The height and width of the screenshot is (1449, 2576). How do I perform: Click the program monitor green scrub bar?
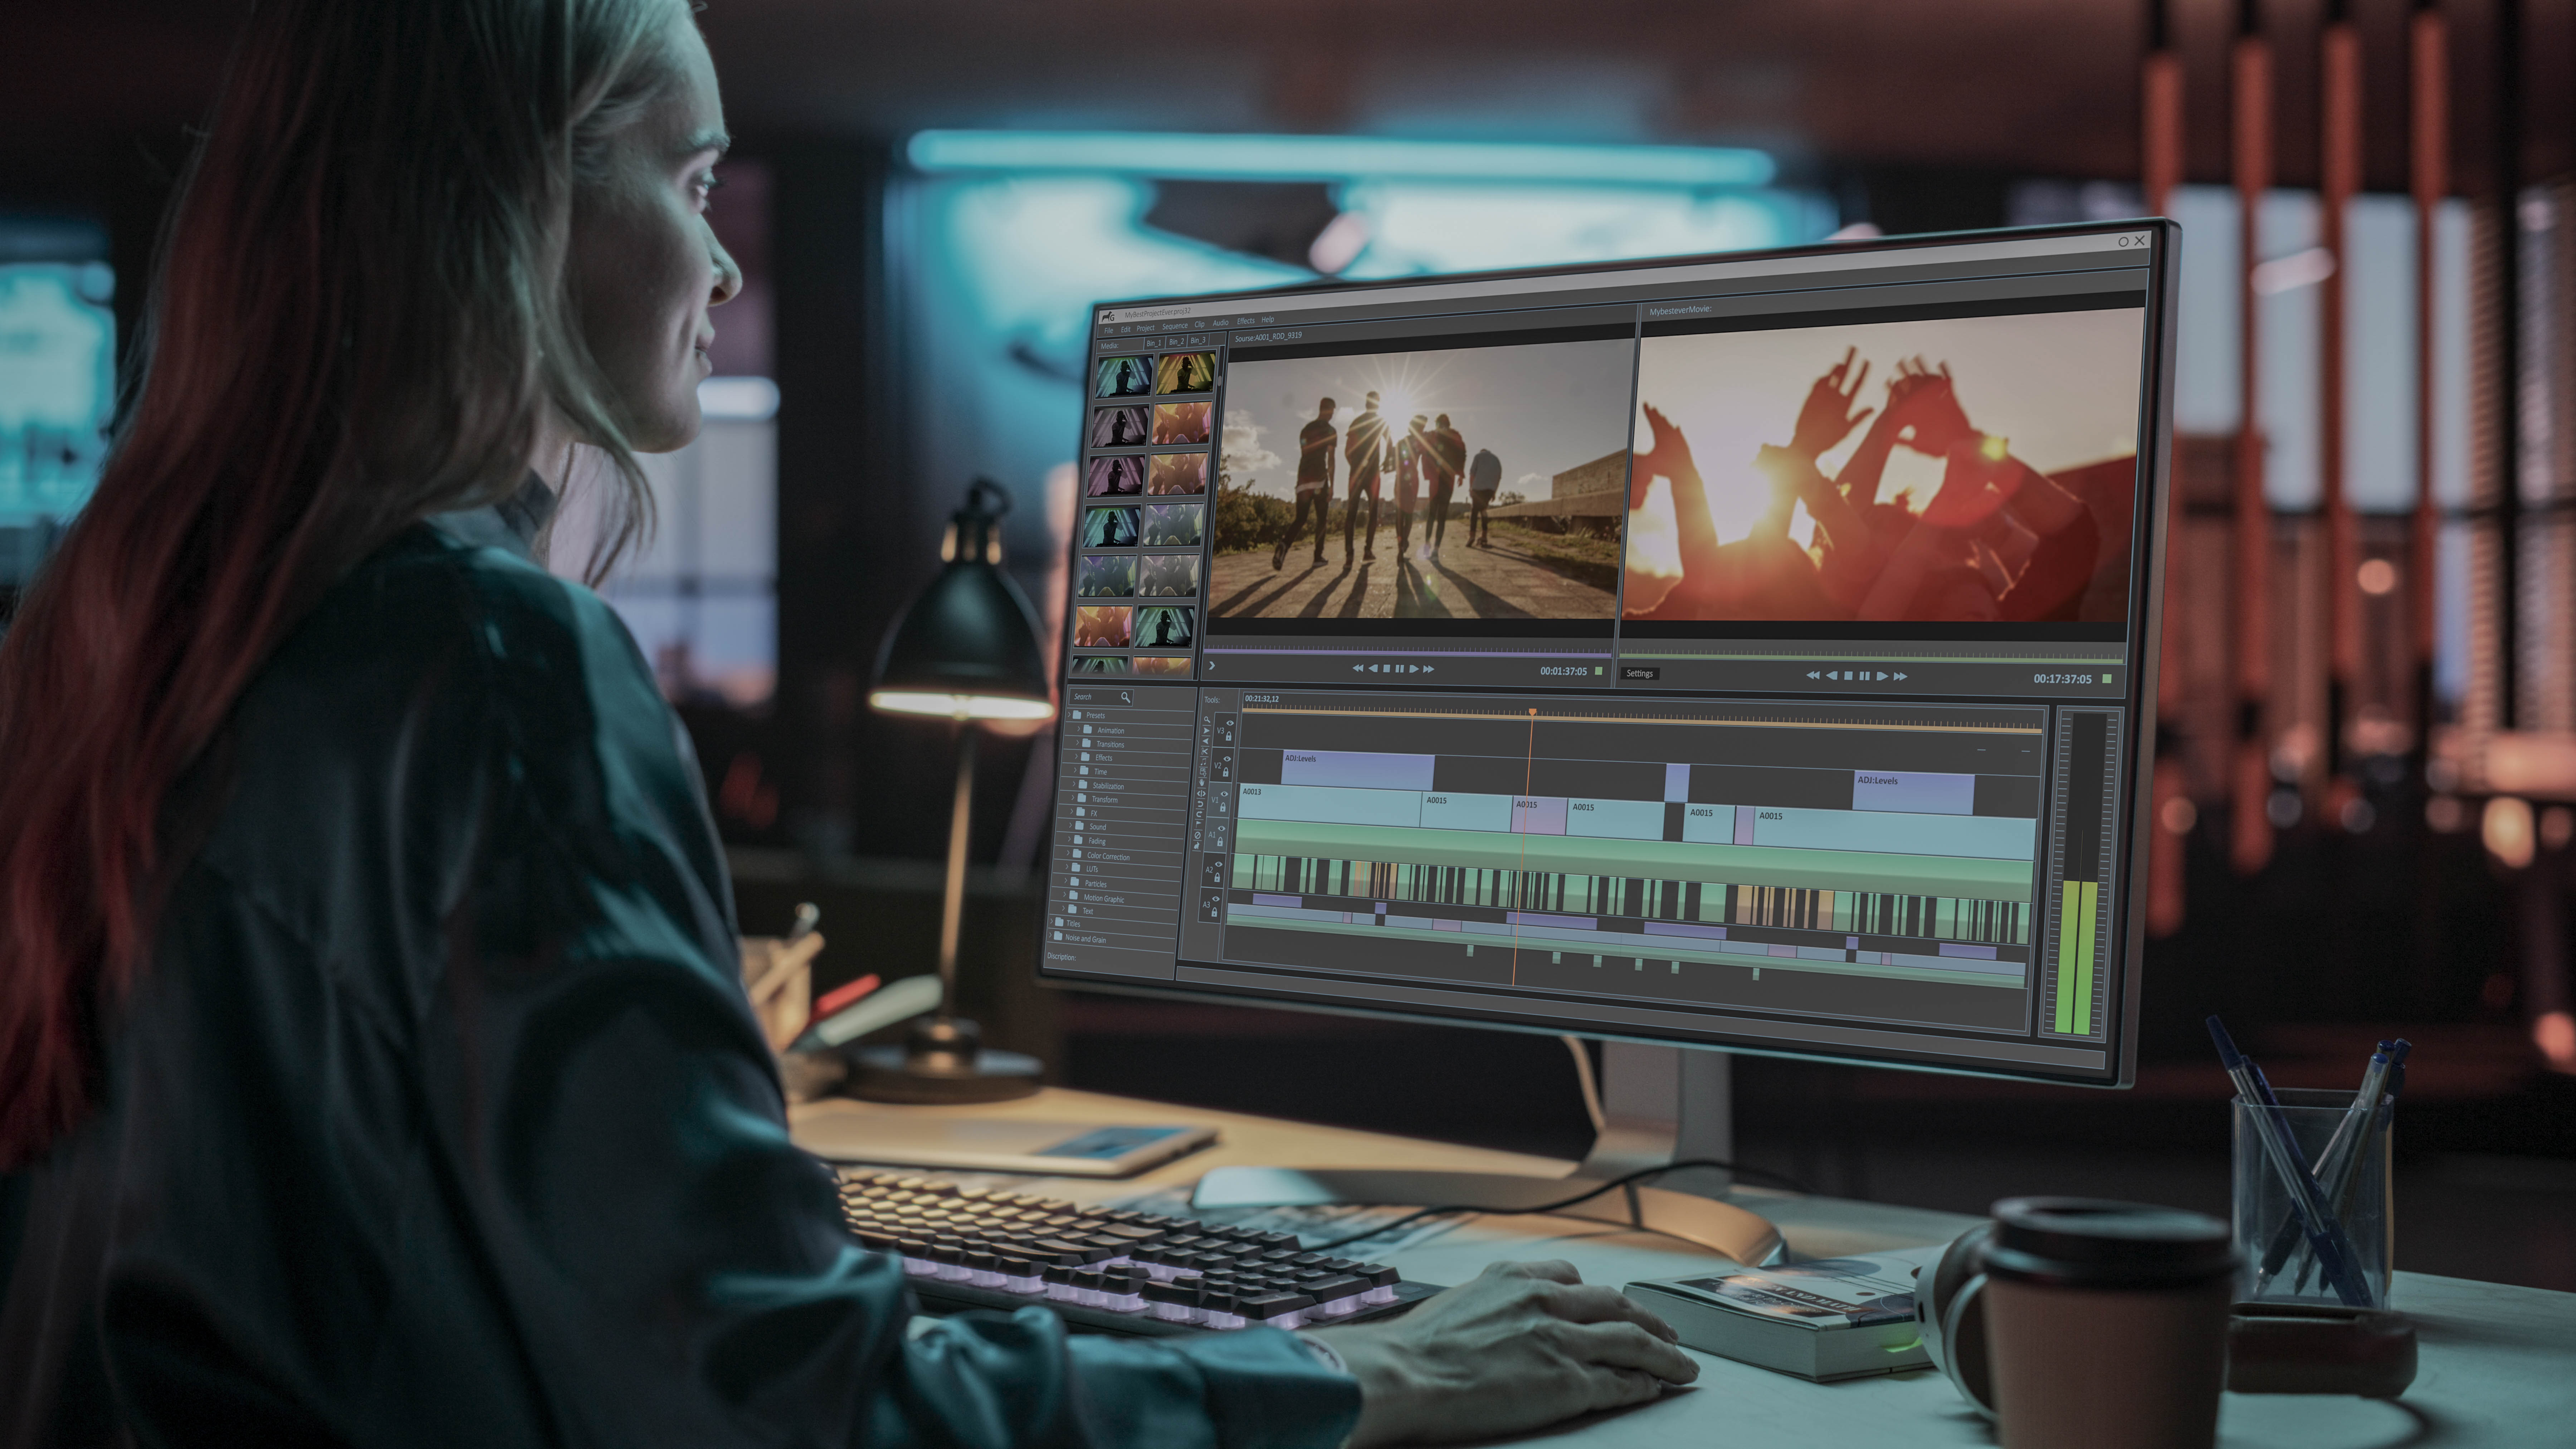[1872, 659]
